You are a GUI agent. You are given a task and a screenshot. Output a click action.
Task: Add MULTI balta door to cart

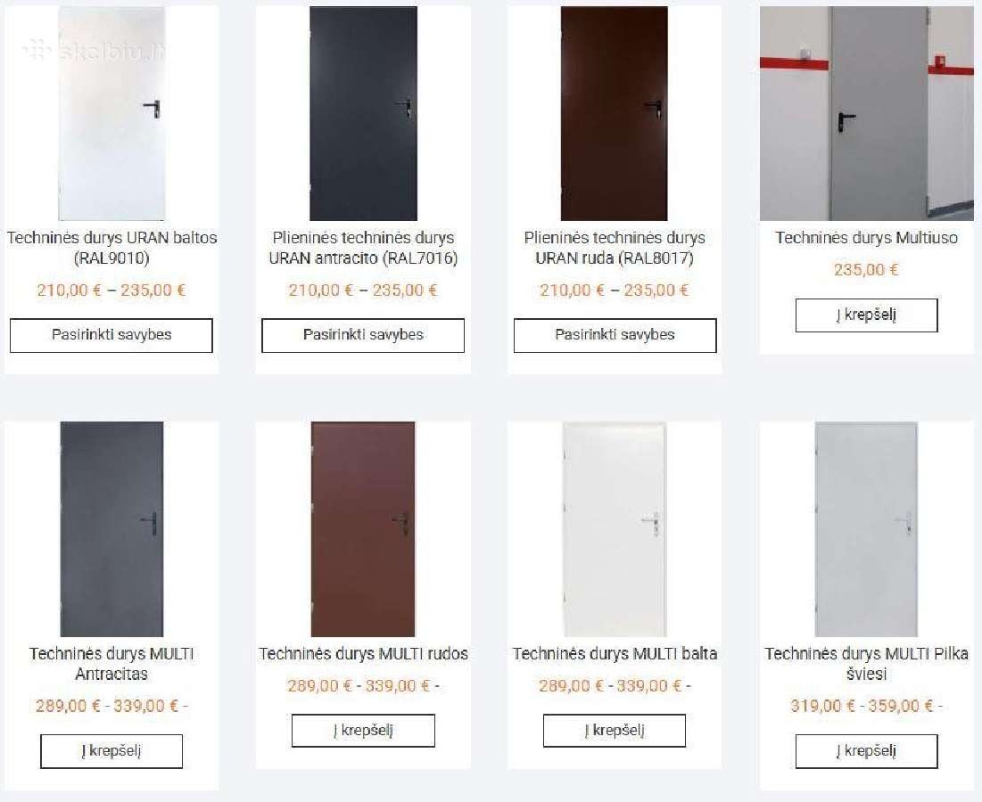[615, 731]
